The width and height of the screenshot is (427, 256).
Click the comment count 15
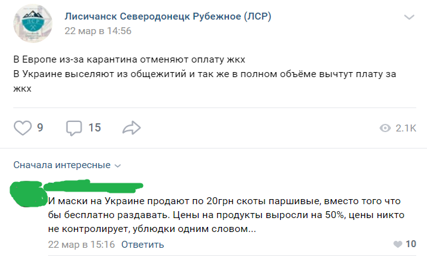point(94,128)
